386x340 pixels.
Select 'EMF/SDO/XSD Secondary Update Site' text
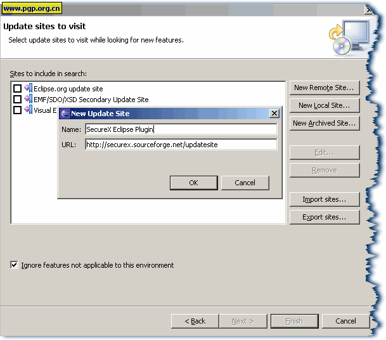tap(91, 100)
